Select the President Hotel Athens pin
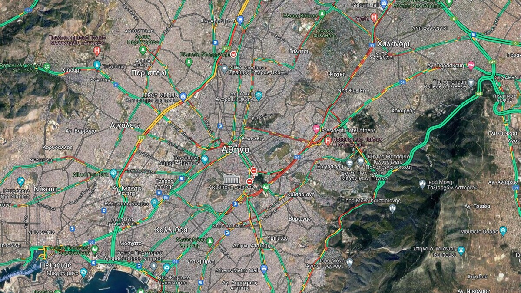This screenshot has height=293, width=521. tap(316, 128)
